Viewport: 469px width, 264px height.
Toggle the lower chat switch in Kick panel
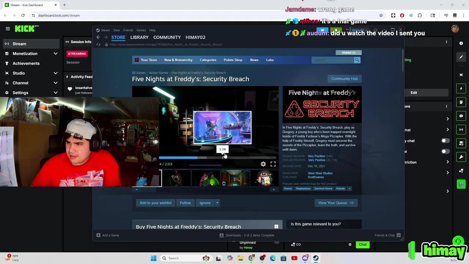[x=445, y=151]
